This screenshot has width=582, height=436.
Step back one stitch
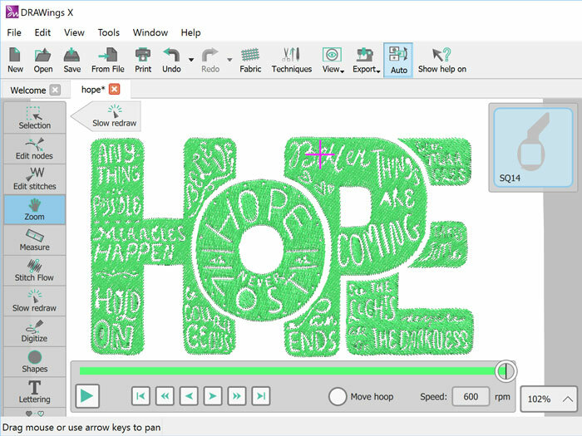pos(189,396)
